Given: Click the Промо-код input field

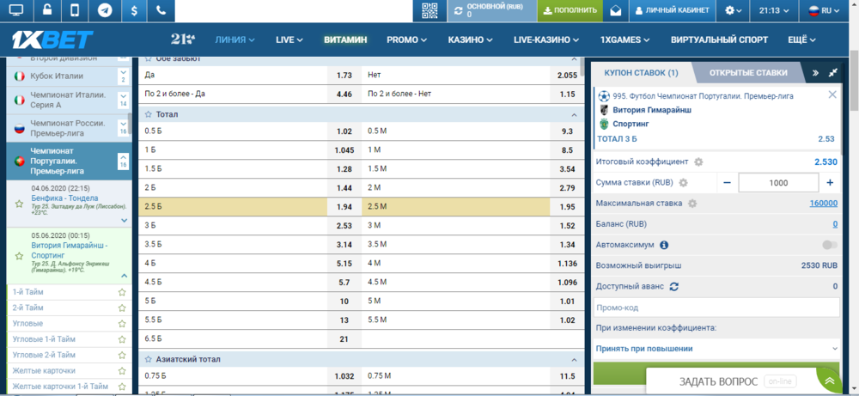Looking at the screenshot, I should coord(716,308).
